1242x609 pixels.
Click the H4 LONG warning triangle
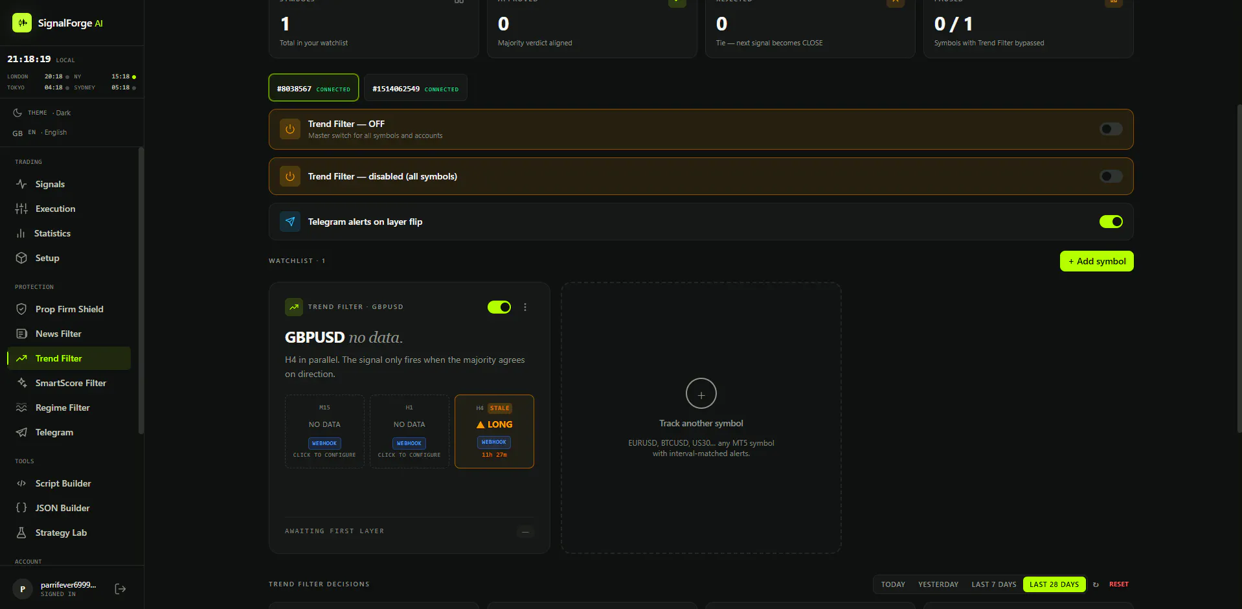[480, 425]
